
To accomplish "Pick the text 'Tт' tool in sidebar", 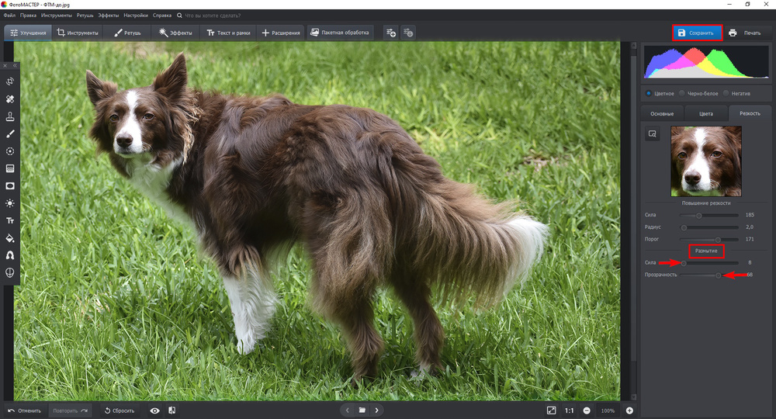I will point(10,221).
